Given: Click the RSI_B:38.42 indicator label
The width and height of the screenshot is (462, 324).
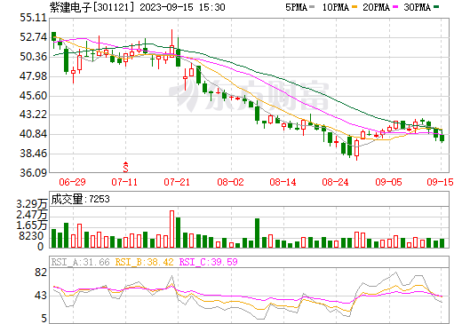Looking at the screenshot, I should coord(144,262).
